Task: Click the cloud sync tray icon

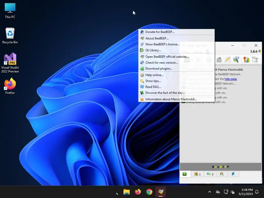Action: point(218,192)
